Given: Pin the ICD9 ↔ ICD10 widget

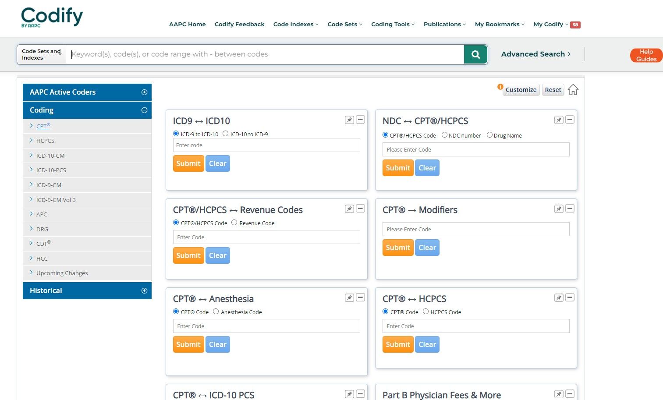Looking at the screenshot, I should tap(349, 120).
